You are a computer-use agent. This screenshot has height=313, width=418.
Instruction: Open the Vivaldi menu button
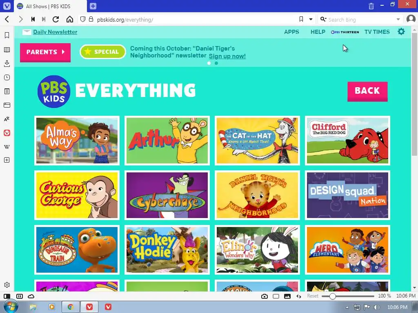[7, 6]
